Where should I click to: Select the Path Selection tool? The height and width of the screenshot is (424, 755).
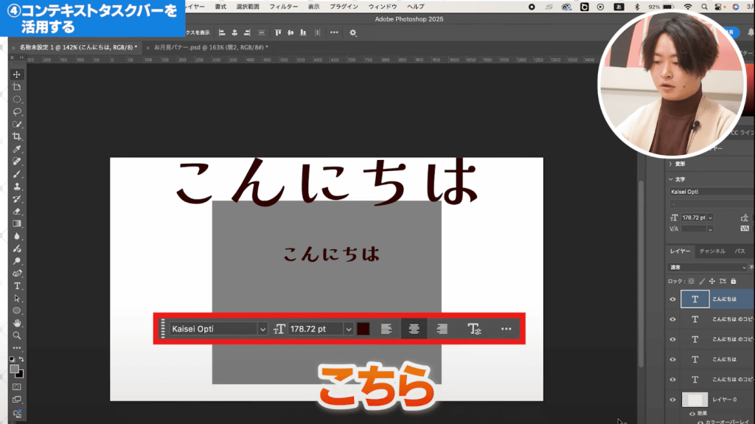(17, 298)
